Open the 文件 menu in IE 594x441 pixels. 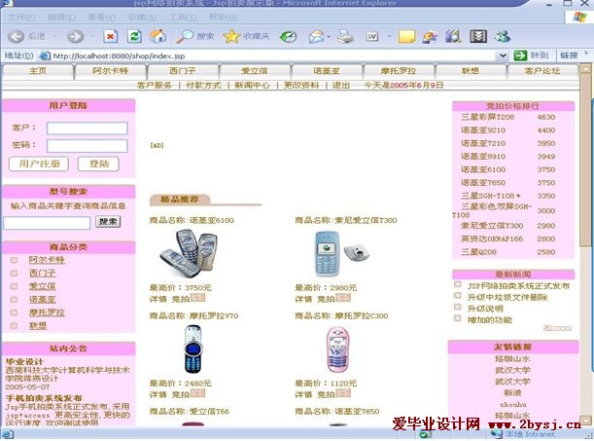click(x=22, y=18)
